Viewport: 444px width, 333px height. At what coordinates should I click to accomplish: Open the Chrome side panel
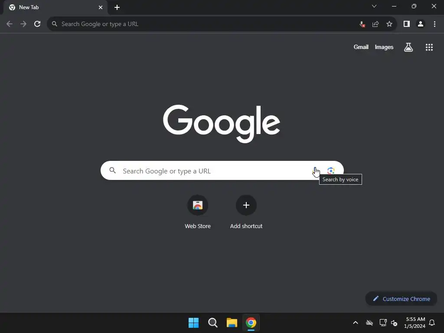pyautogui.click(x=407, y=24)
